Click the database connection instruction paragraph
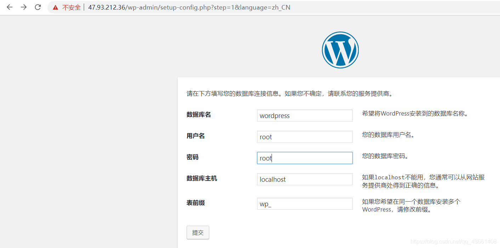This screenshot has width=500, height=248. coord(290,94)
